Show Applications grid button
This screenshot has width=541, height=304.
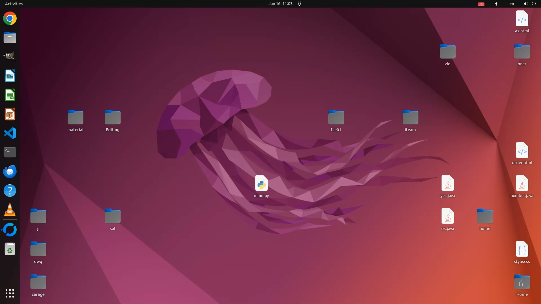[10, 293]
